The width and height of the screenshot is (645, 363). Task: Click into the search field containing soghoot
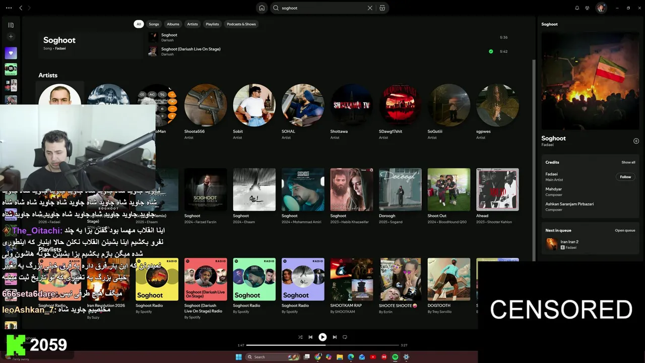point(324,8)
